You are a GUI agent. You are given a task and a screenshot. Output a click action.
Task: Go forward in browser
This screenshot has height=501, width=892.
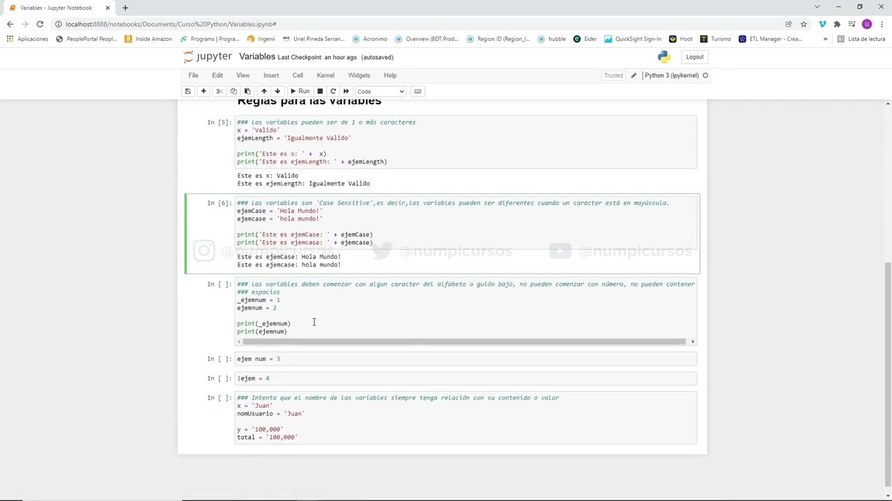point(25,24)
